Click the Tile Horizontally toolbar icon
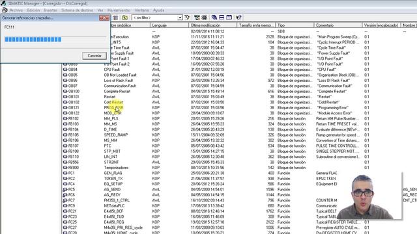 point(222,18)
